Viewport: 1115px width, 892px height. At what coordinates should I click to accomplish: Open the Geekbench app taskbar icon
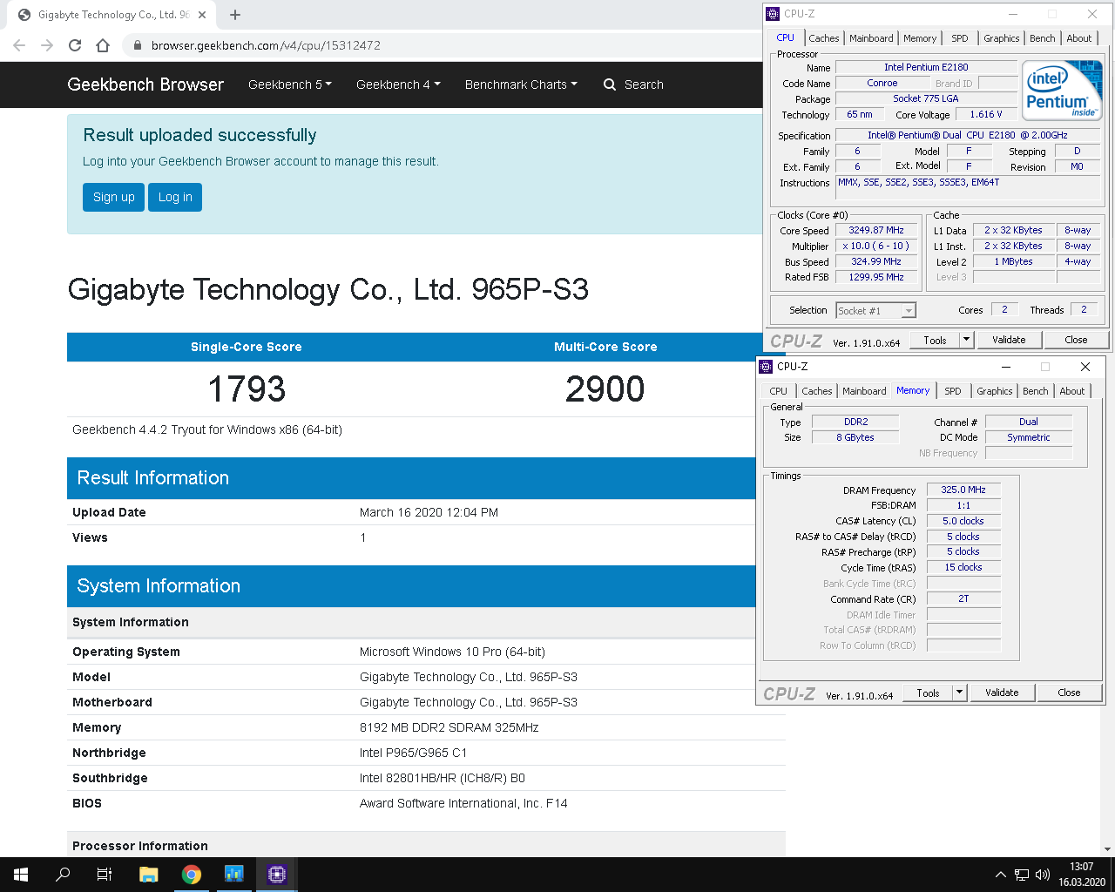click(x=233, y=875)
